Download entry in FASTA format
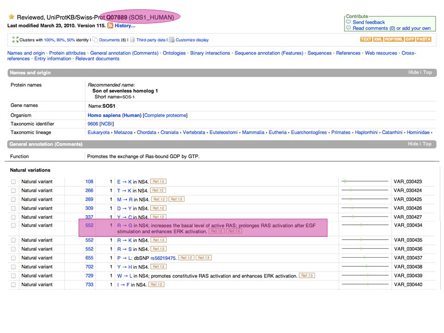The height and width of the screenshot is (333, 444). click(424, 39)
